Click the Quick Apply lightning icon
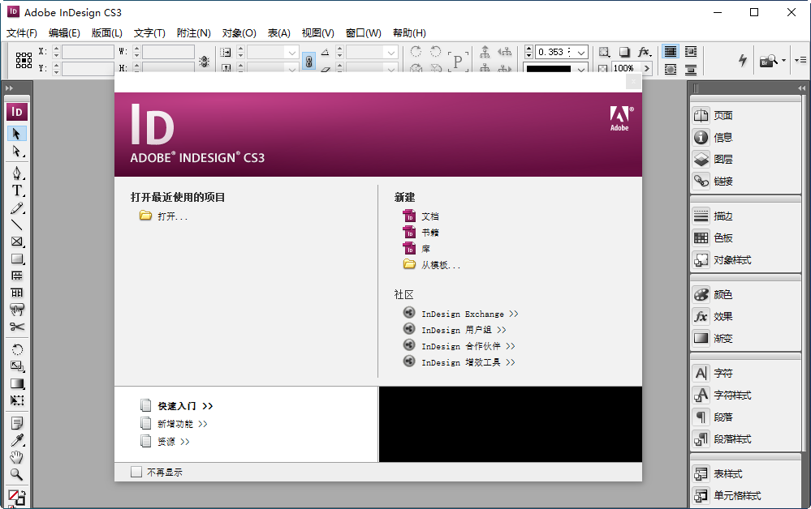The height and width of the screenshot is (509, 811). (743, 61)
